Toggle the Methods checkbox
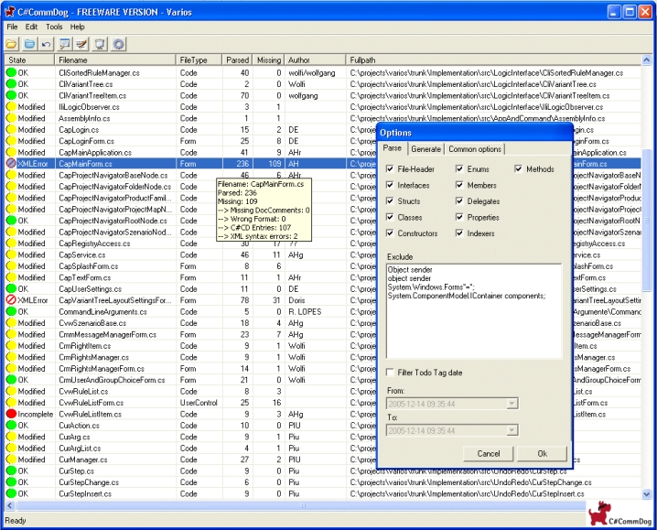 [519, 169]
